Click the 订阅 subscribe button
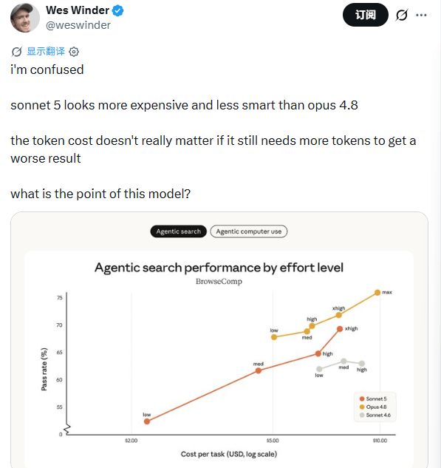Image resolution: width=441 pixels, height=468 pixels. [x=365, y=15]
